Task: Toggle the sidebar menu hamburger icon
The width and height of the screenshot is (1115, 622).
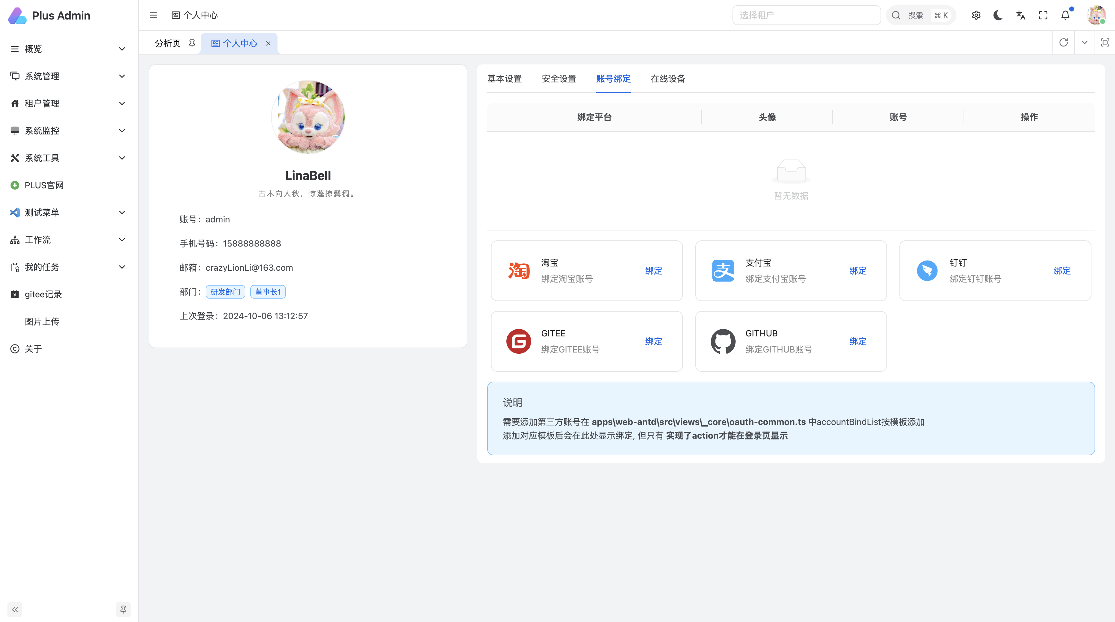Action: click(153, 15)
